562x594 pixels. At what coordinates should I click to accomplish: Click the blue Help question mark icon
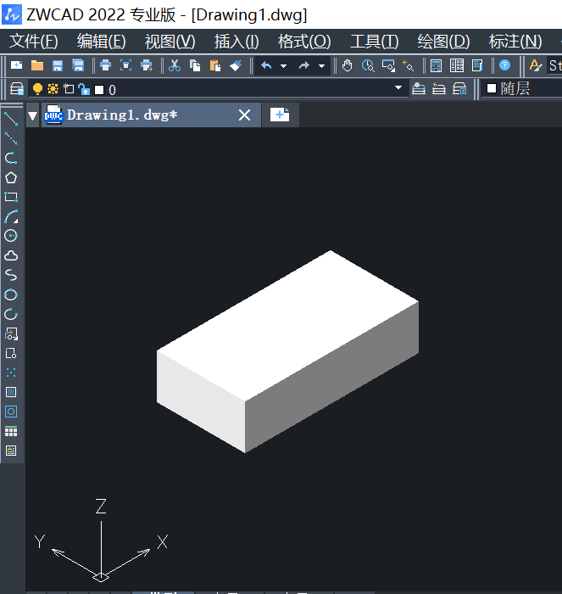point(505,65)
